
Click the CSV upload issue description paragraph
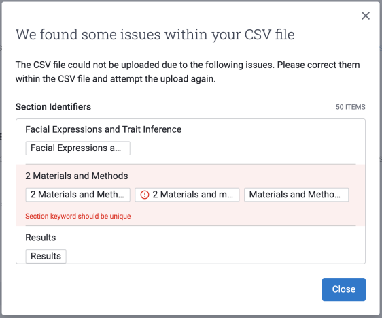[188, 71]
